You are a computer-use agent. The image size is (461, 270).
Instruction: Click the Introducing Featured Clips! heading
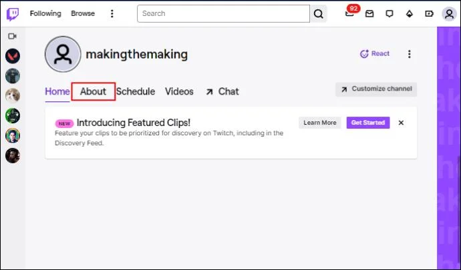134,123
